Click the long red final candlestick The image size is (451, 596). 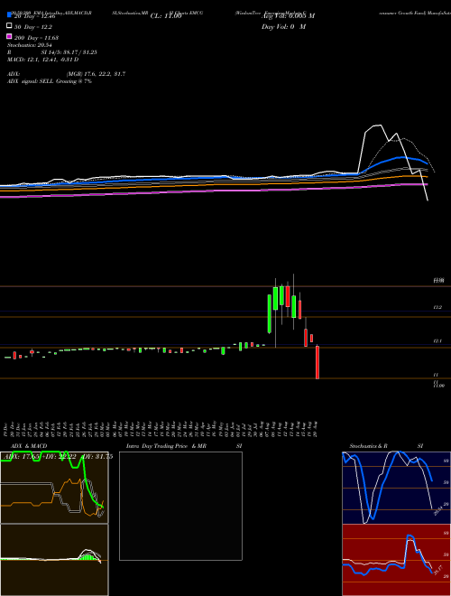coord(318,362)
